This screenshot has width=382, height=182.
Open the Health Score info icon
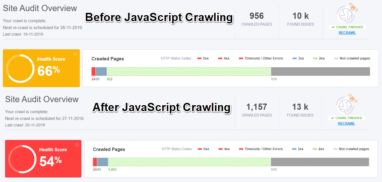pyautogui.click(x=76, y=54)
